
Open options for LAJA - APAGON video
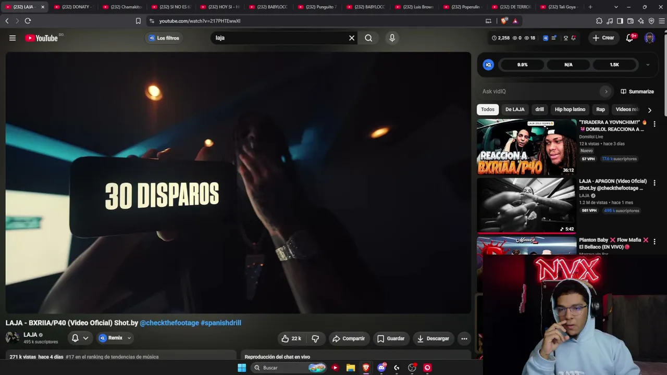(x=654, y=183)
